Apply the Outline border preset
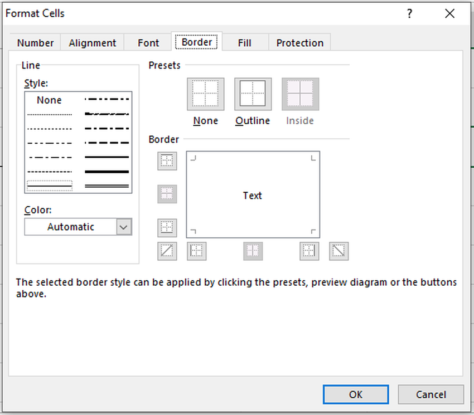 253,94
